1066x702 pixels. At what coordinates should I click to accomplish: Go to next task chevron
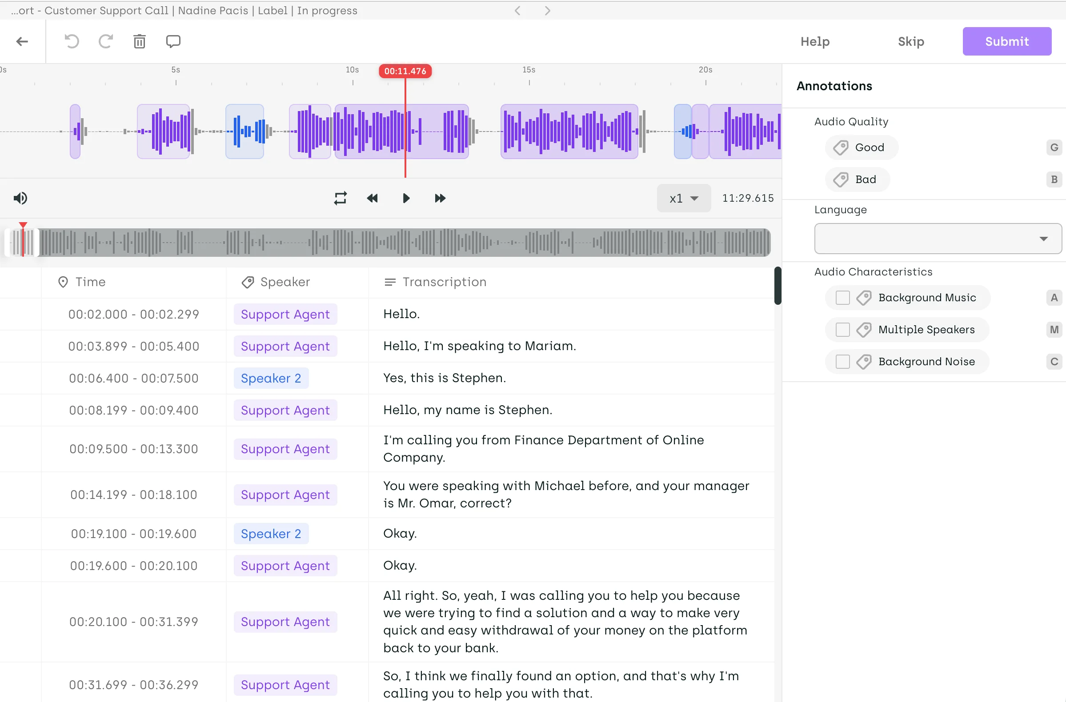click(547, 10)
